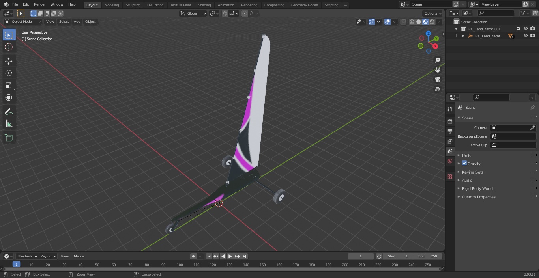Hide RC_Land_Yacht_001 collection in viewport

(526, 28)
